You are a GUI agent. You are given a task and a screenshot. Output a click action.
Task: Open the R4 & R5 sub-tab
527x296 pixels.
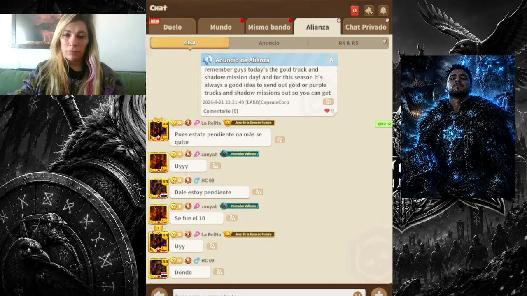click(x=348, y=43)
